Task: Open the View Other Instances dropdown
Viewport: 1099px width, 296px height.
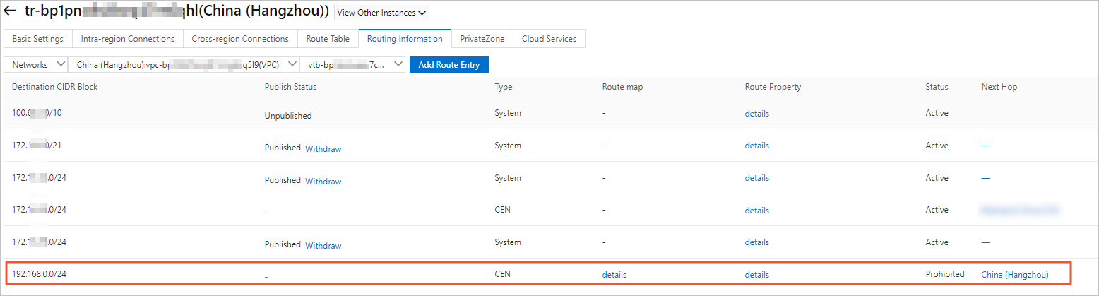Action: click(x=381, y=13)
